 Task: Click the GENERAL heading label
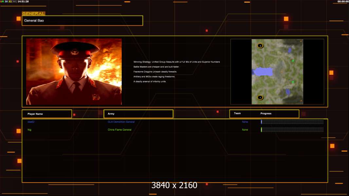[34, 13]
